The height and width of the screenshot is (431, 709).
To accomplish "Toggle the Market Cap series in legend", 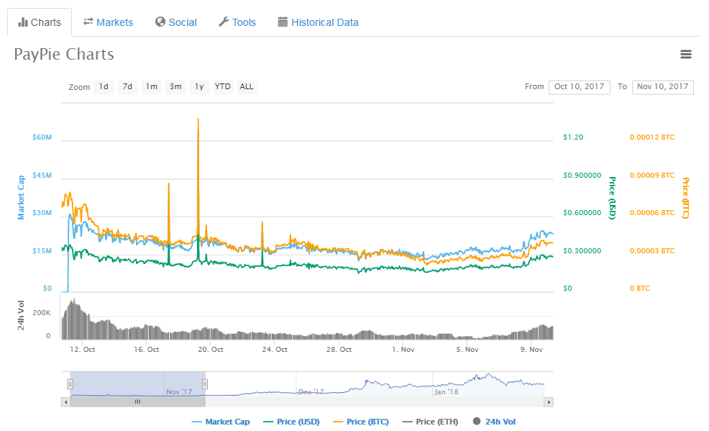I will tap(221, 422).
